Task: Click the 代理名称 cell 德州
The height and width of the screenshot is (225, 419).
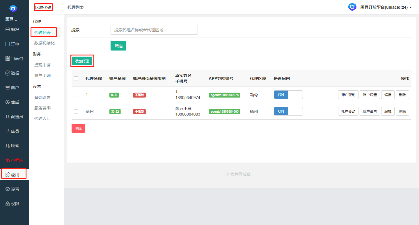Action: [90, 111]
